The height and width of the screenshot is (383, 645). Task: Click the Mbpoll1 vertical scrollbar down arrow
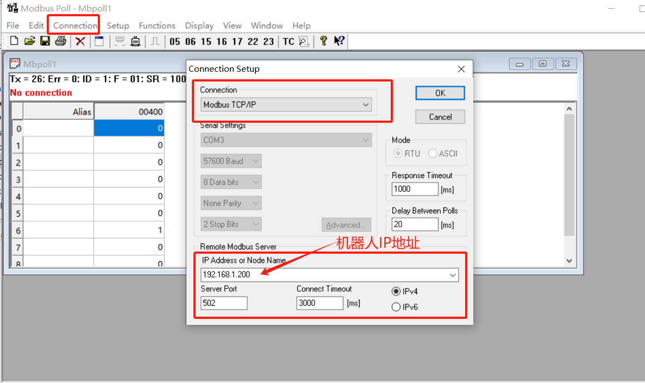tap(569, 261)
